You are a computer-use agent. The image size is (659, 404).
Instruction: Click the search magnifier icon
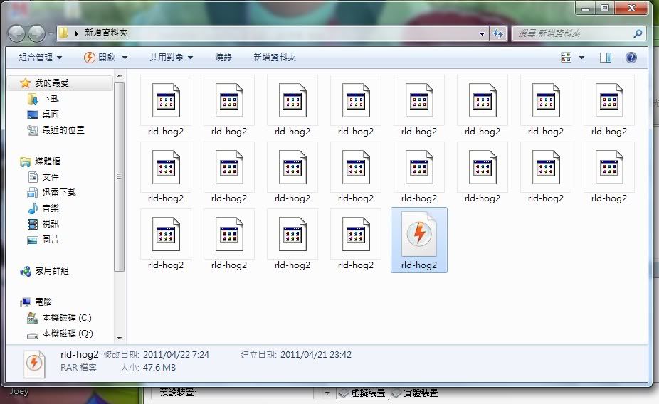pos(638,33)
